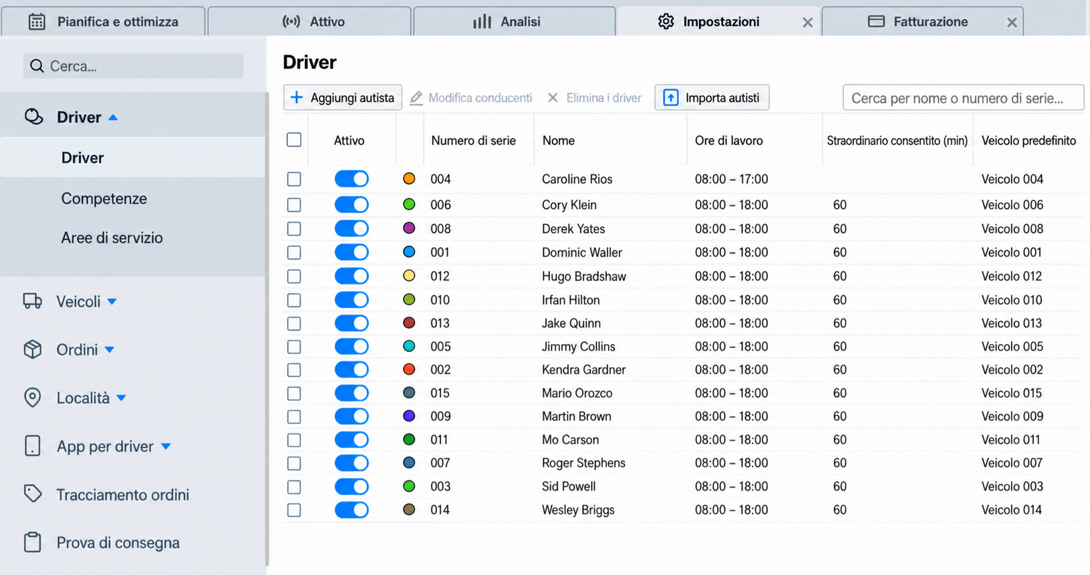1090x575 pixels.
Task: Click Veicolo 015 cell
Action: 1012,393
